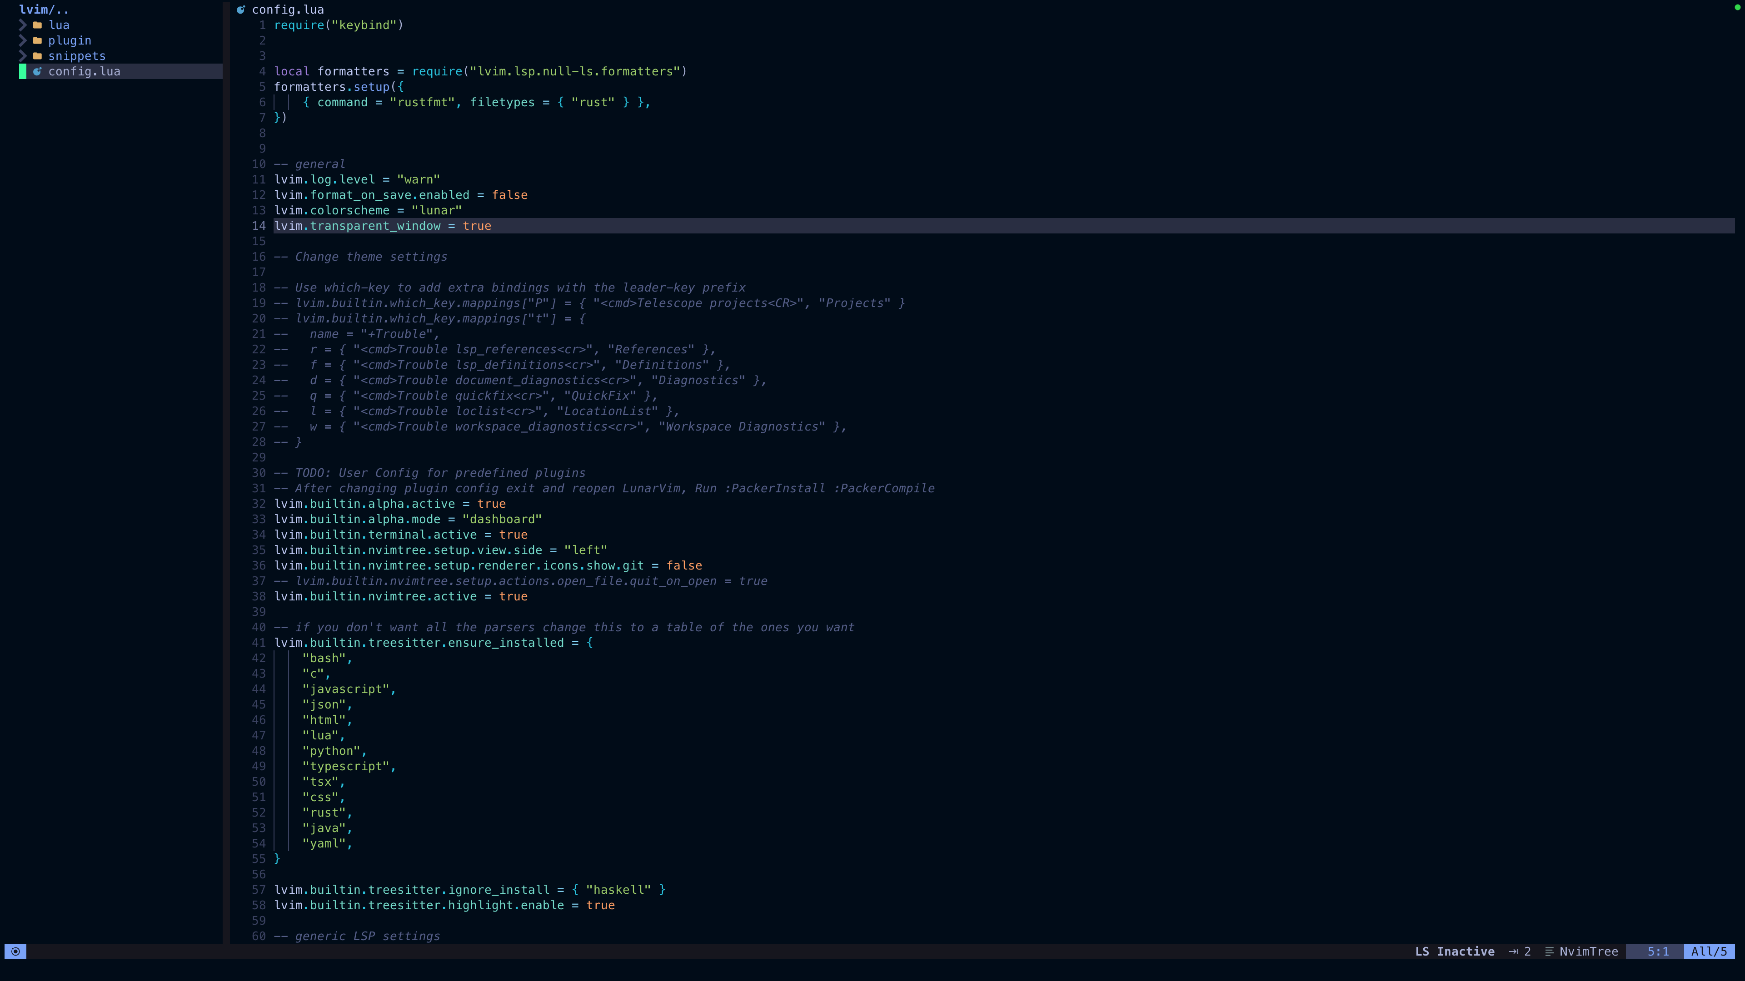Click the lvim.transparent_window = true line
The image size is (1745, 981).
pos(383,225)
